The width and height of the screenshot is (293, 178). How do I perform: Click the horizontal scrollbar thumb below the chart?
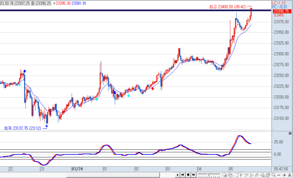point(113,175)
